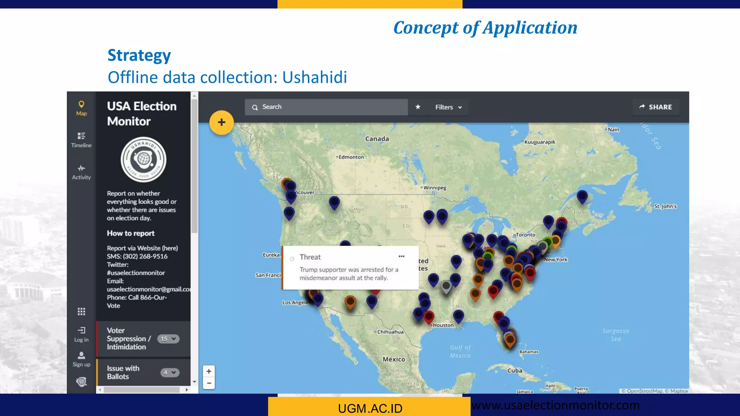
Task: Click the sidebar scroll down arrow
Action: coord(194,382)
